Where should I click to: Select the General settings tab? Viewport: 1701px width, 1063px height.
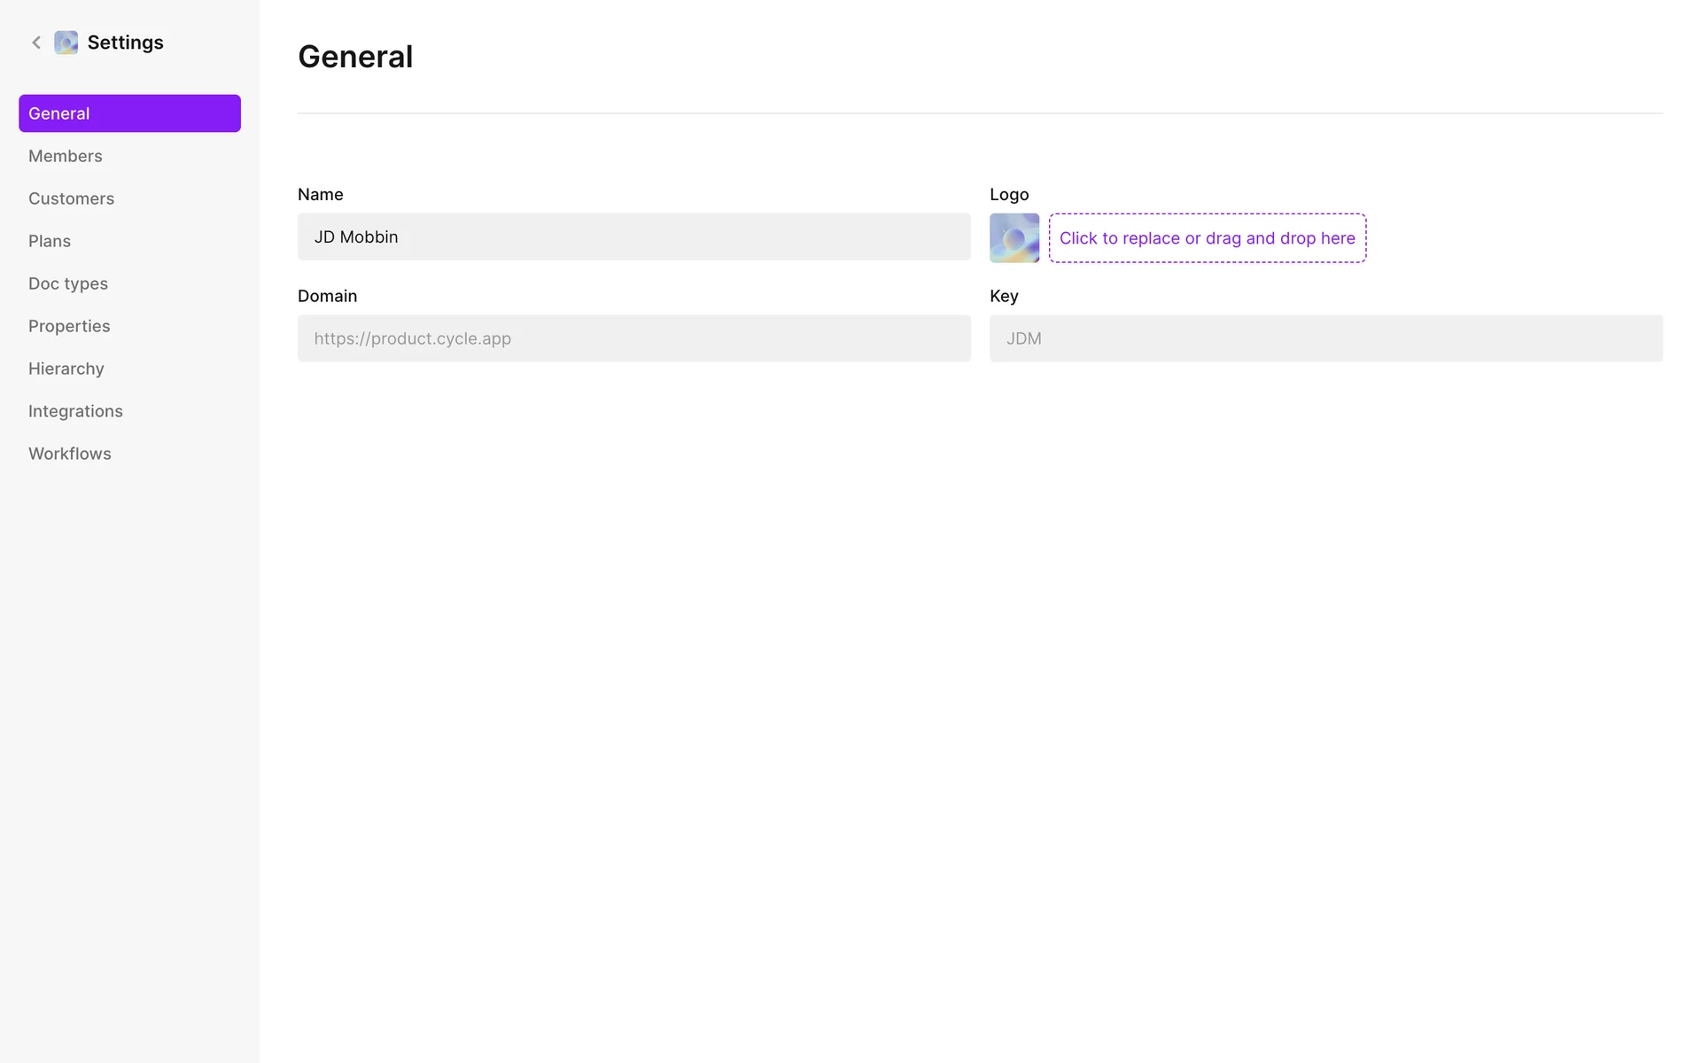point(129,113)
